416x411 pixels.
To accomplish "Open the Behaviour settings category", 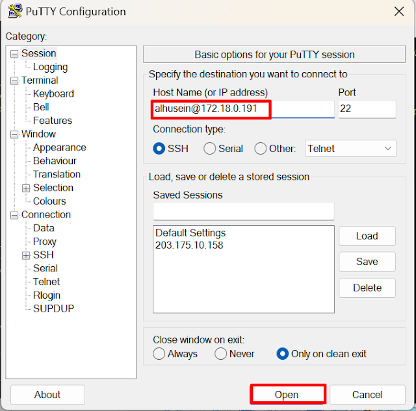I will (55, 161).
